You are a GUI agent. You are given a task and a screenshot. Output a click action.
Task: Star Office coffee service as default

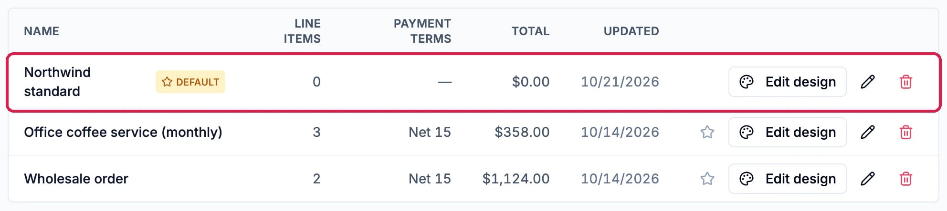[707, 132]
